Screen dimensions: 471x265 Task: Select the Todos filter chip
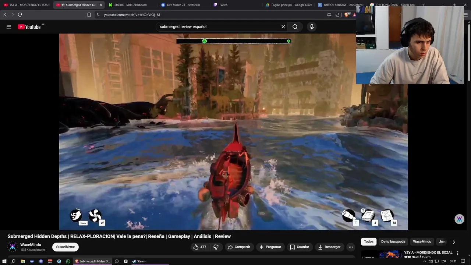369,241
